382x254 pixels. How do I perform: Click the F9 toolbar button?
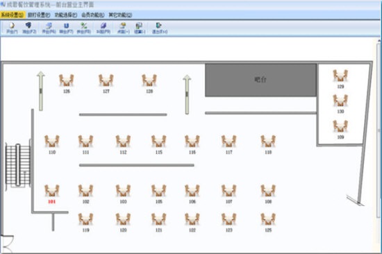(x=103, y=28)
